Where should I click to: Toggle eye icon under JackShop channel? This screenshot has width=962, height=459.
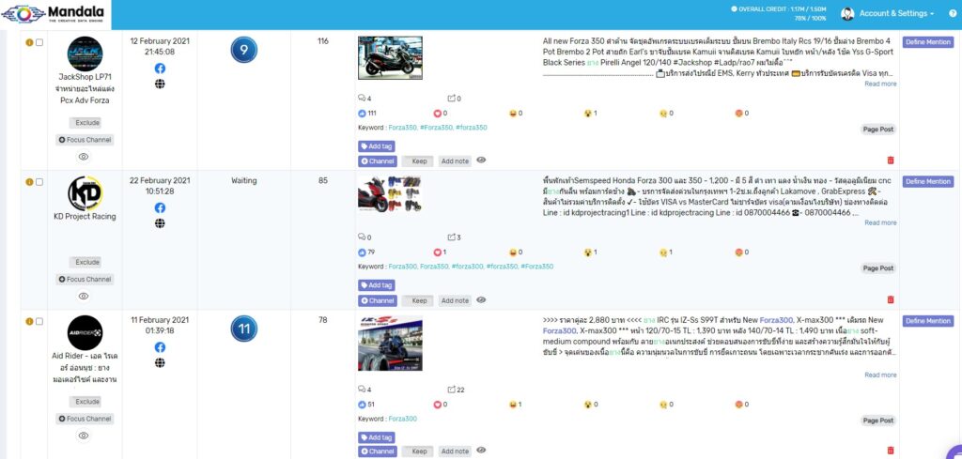pyautogui.click(x=84, y=157)
